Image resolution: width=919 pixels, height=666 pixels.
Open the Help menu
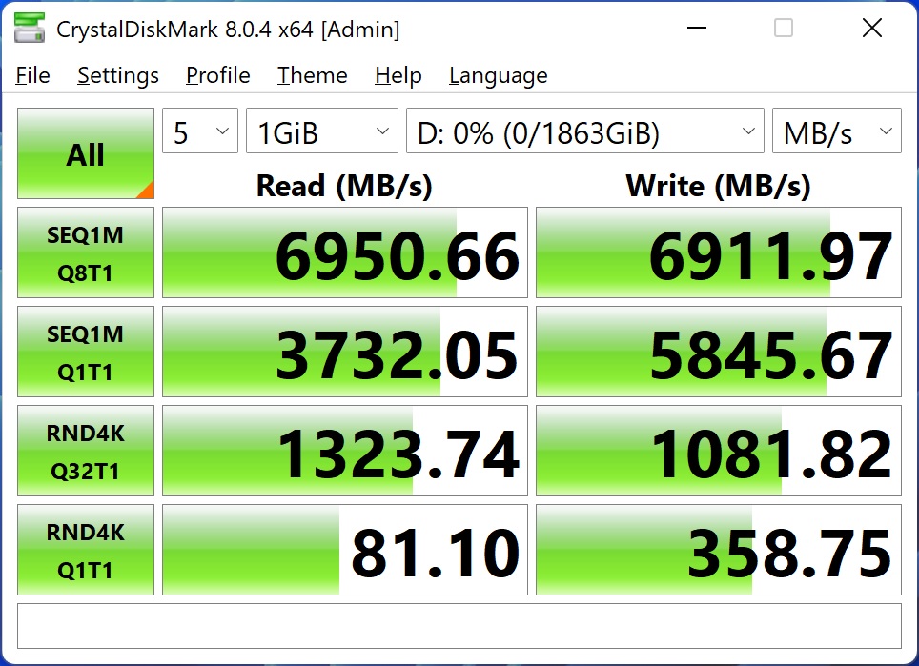coord(398,75)
